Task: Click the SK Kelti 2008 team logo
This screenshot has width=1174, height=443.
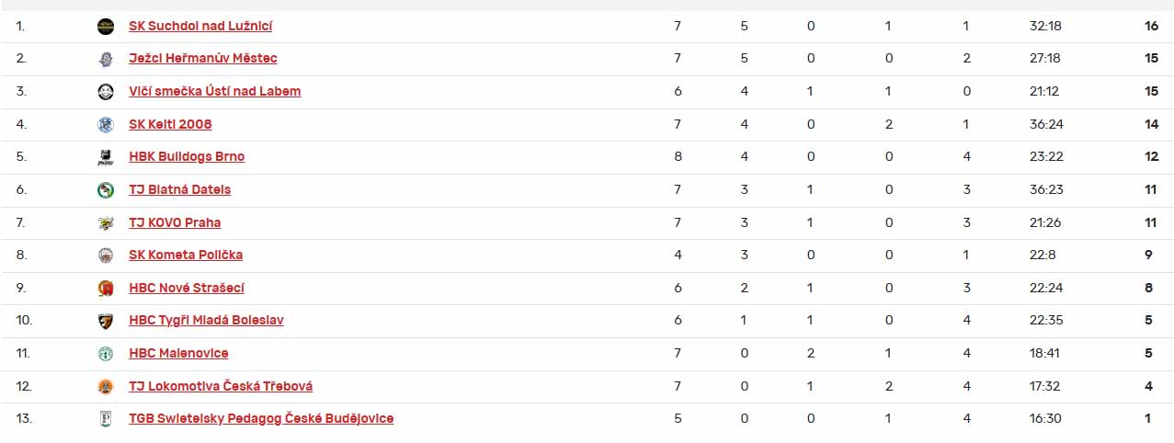Action: [106, 124]
